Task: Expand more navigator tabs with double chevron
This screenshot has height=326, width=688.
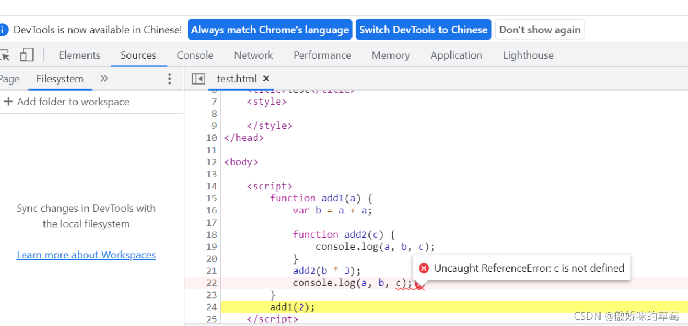Action: [x=104, y=78]
